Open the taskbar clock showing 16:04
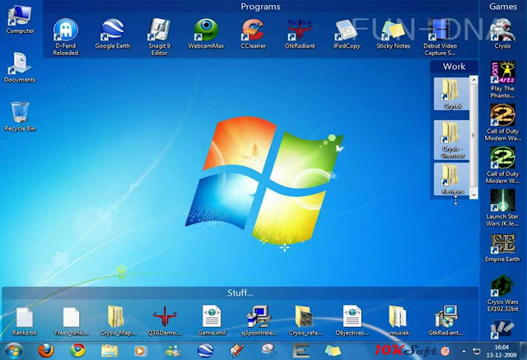This screenshot has width=527, height=360. [501, 351]
